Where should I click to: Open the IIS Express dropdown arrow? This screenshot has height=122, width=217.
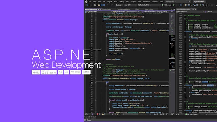(x=172, y=5)
